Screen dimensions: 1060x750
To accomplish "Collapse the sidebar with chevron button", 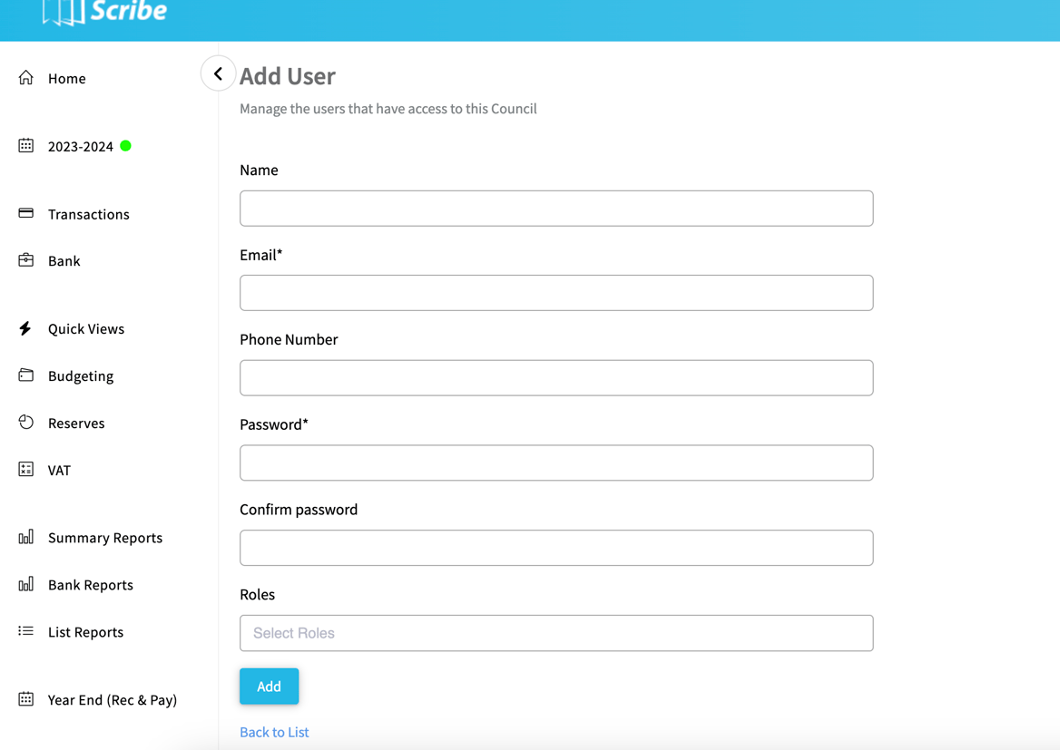I will pyautogui.click(x=218, y=74).
